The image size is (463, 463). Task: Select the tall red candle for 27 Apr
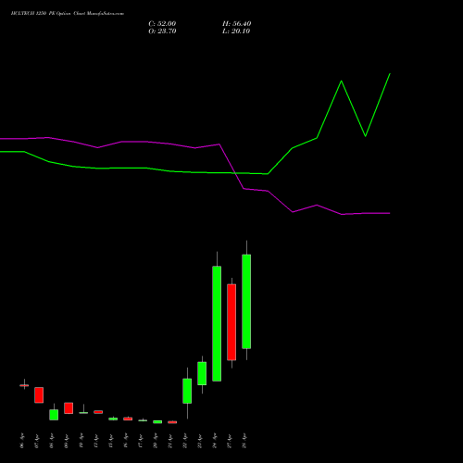pos(231,322)
